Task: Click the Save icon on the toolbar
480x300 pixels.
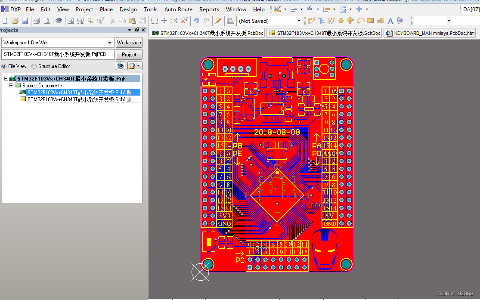Action: pyautogui.click(x=25, y=20)
